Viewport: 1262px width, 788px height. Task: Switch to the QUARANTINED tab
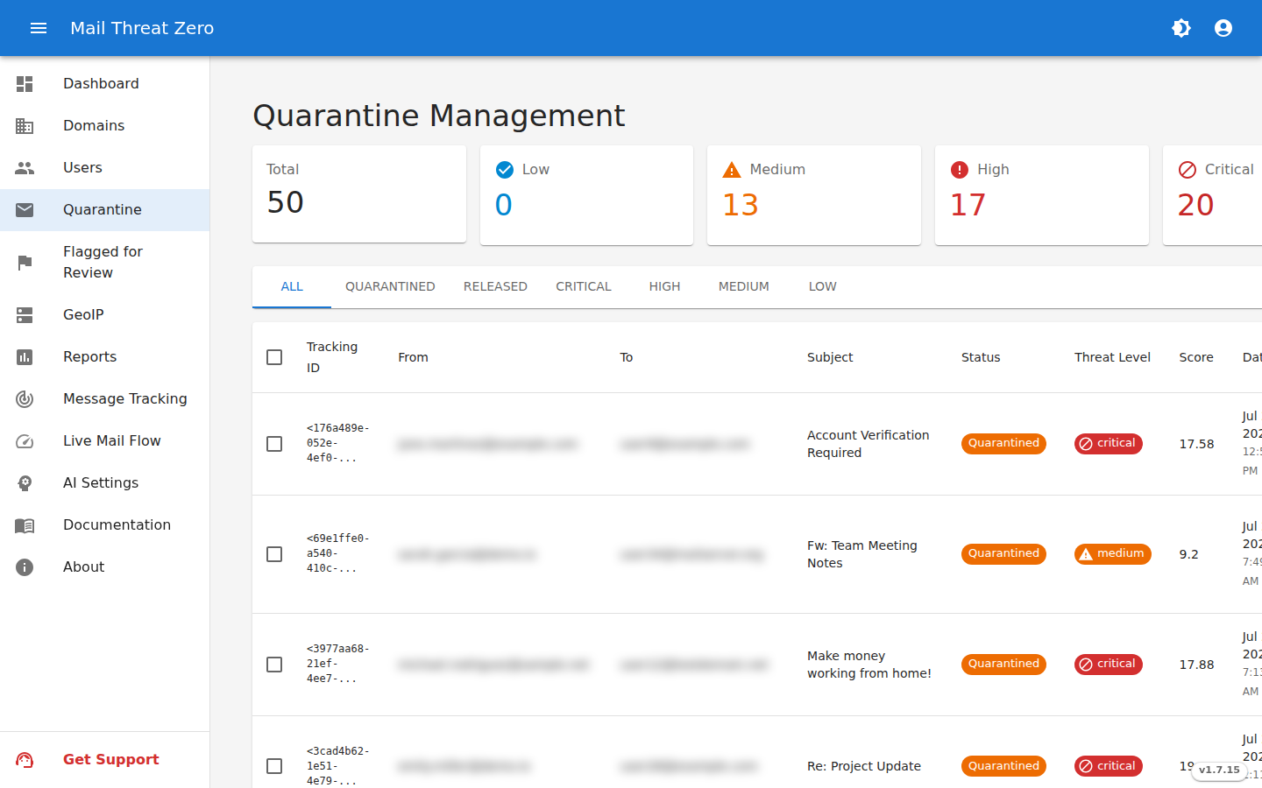coord(390,287)
